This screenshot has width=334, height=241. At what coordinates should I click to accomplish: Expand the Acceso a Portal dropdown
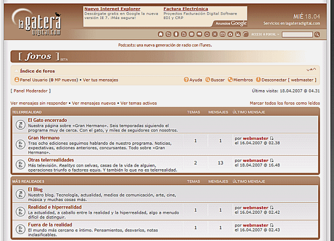[x=265, y=34]
